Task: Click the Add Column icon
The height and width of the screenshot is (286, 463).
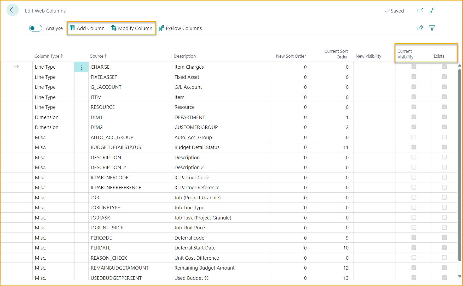Action: (72, 28)
